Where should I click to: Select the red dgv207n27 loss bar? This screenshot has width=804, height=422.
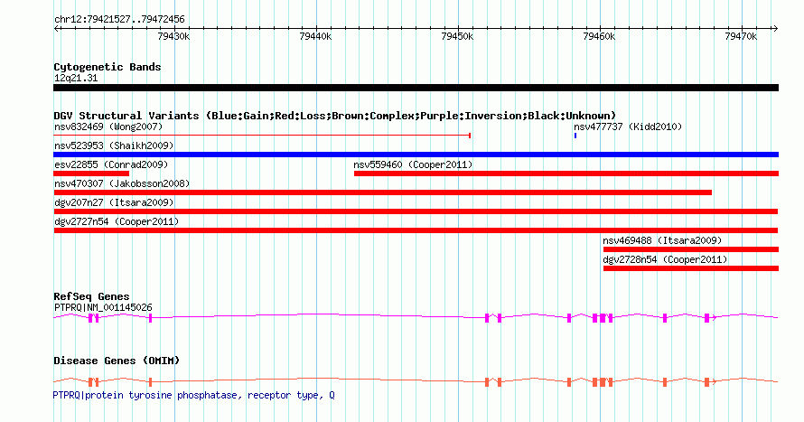point(416,211)
